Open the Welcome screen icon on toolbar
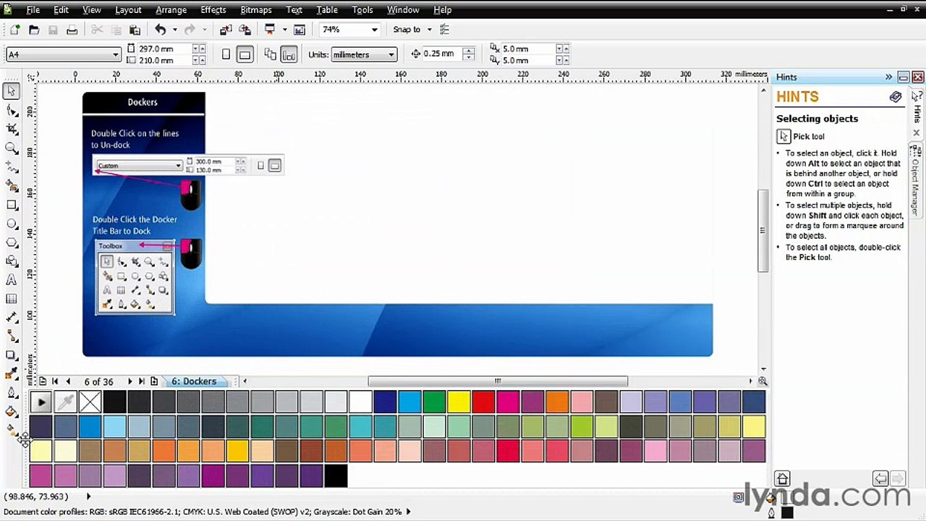926x521 pixels. [300, 30]
